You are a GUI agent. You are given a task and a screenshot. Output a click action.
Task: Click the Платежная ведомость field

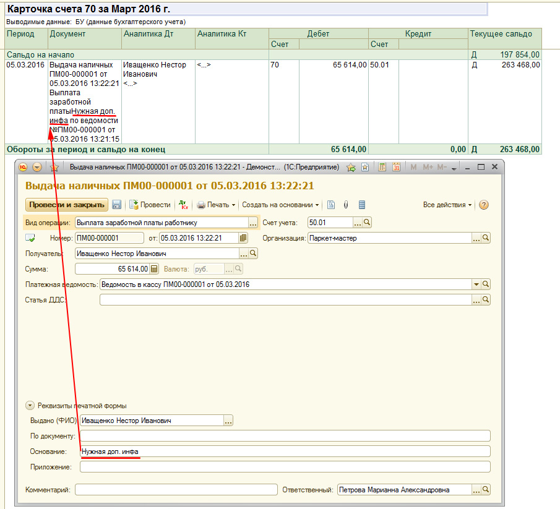tap(286, 284)
